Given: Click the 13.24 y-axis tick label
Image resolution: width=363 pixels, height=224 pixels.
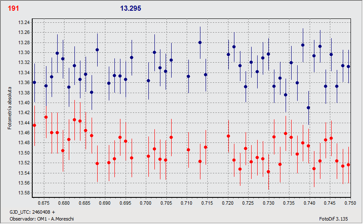Looking at the screenshot, I should tap(24, 22).
